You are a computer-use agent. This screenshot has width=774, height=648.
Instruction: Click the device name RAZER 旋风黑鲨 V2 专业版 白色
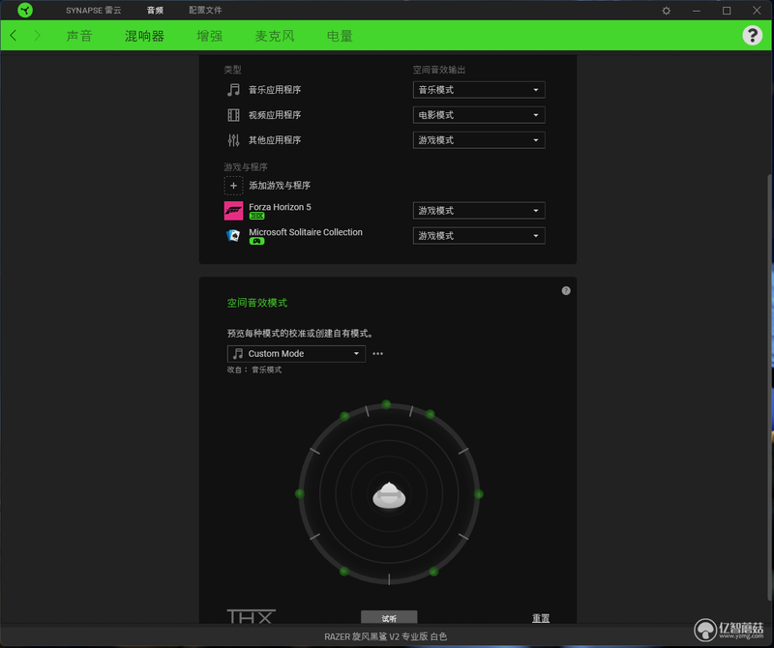(385, 636)
